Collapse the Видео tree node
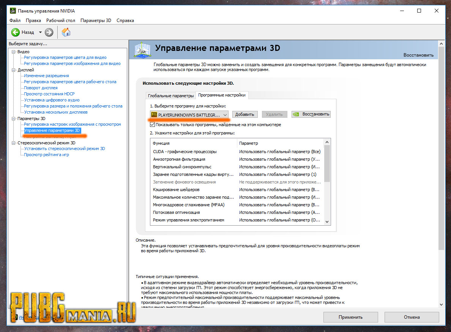 (13, 52)
